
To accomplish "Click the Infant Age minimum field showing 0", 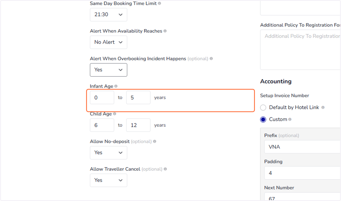I will (102, 98).
